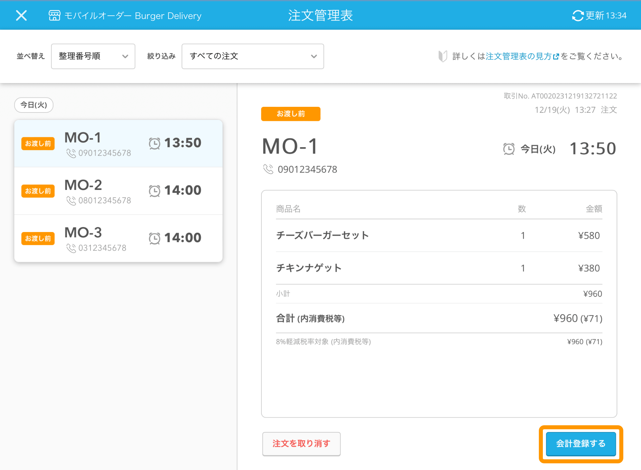The width and height of the screenshot is (641, 470).
Task: Click the 12/19(火) 13:27 注文 timestamp
Action: 576,110
